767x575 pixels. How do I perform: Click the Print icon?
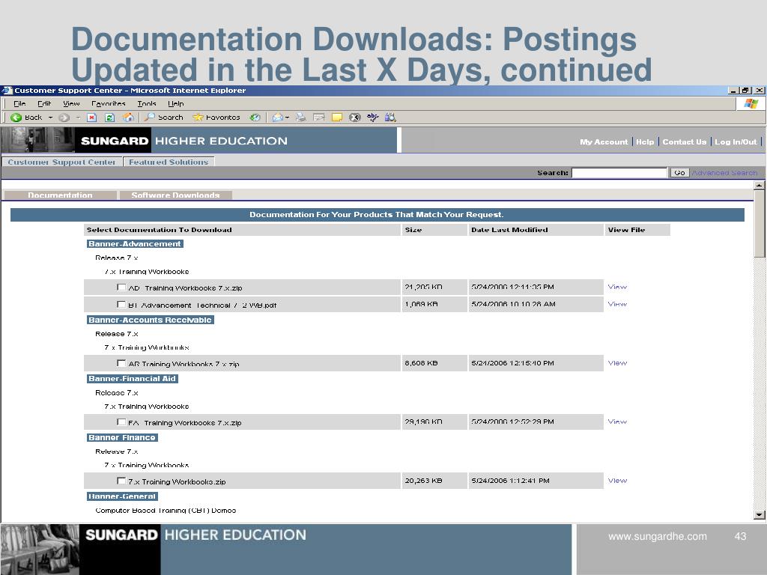(x=301, y=118)
